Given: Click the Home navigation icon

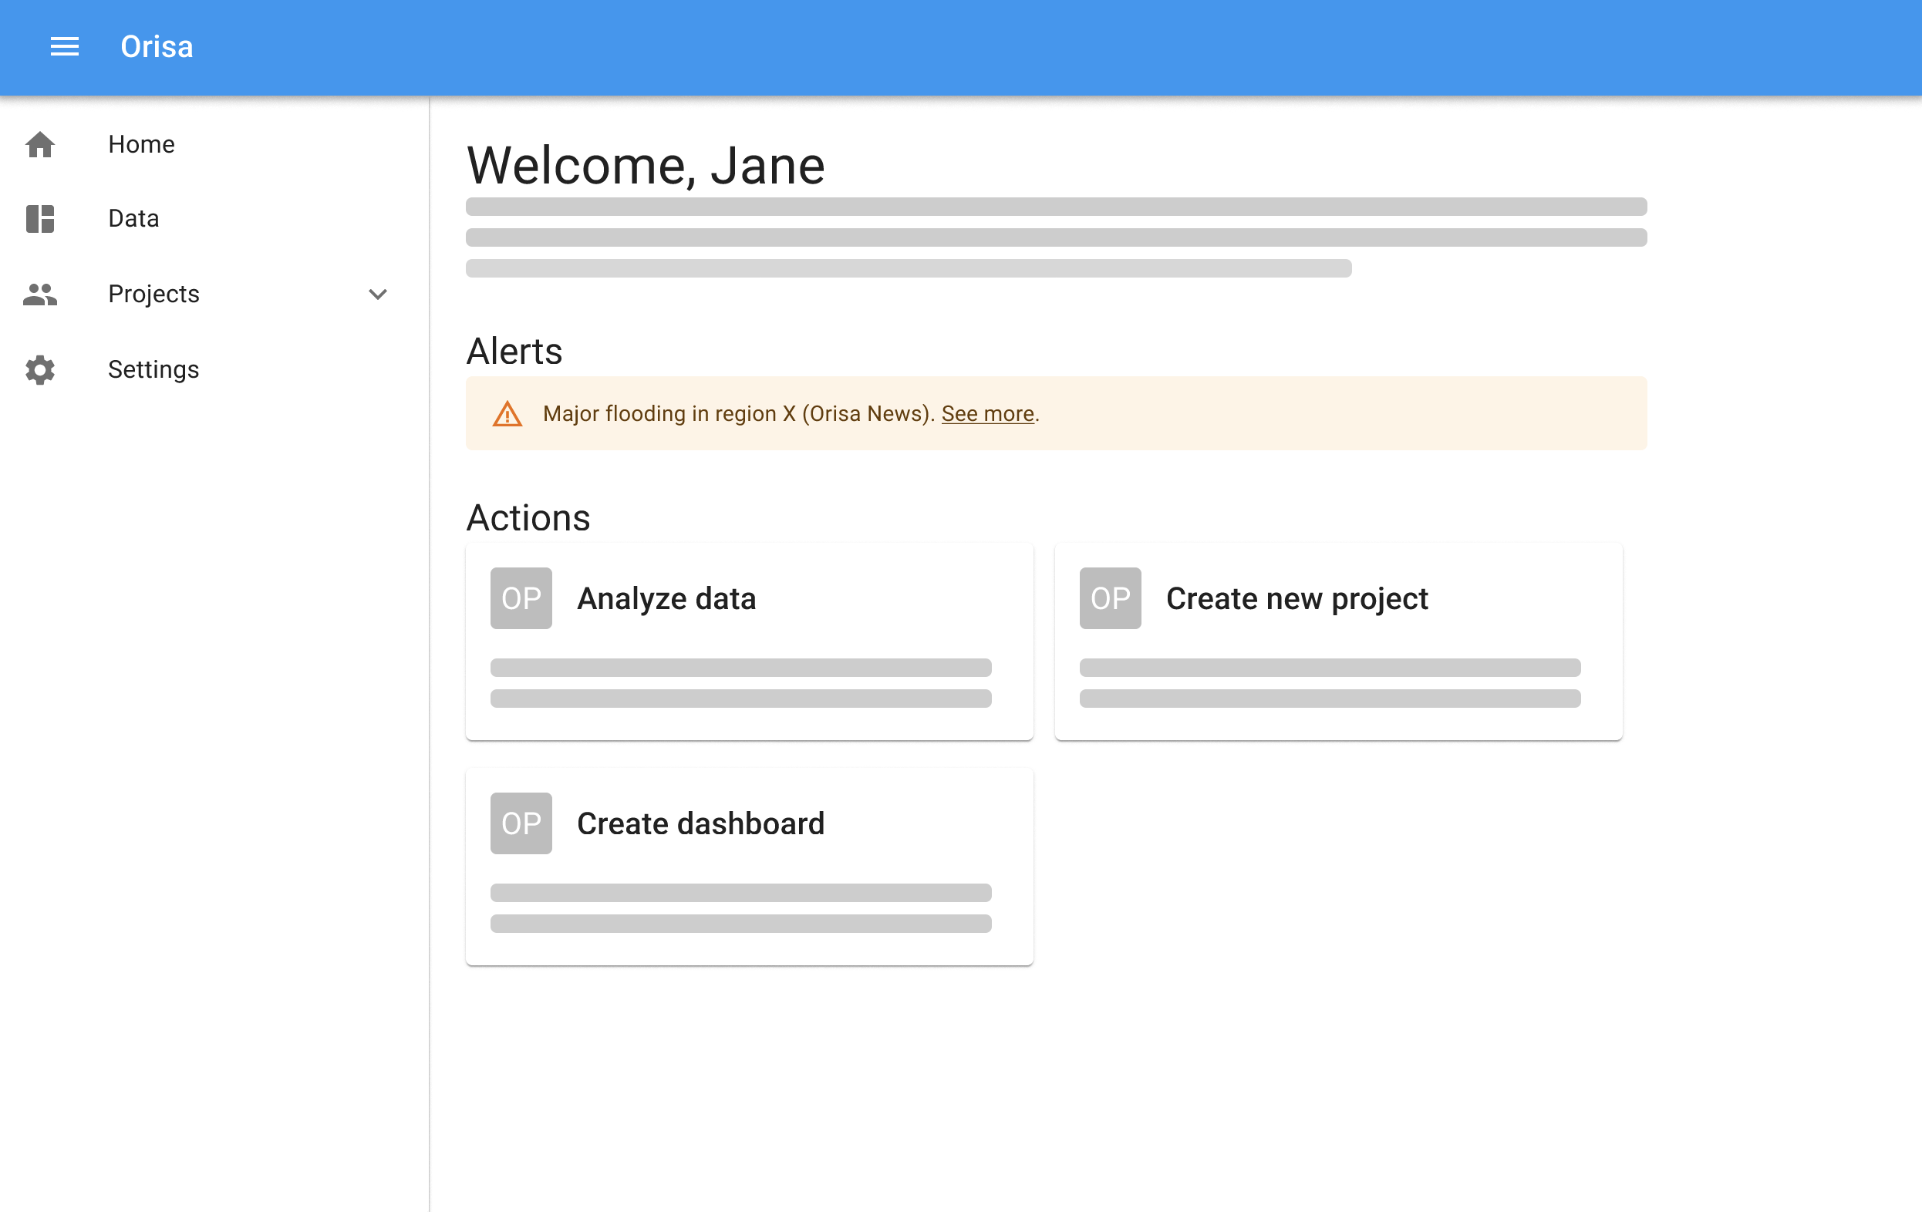Looking at the screenshot, I should 39,144.
